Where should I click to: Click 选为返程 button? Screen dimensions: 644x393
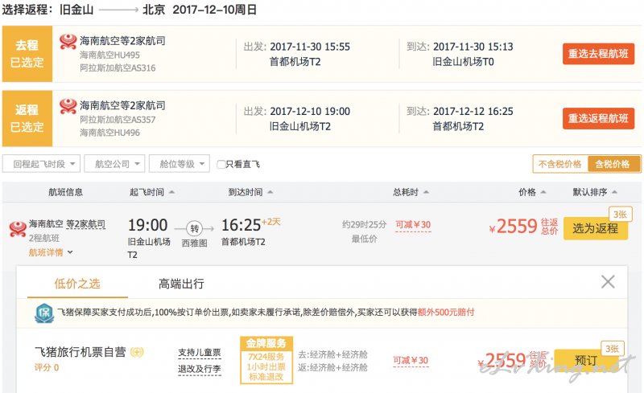[595, 228]
